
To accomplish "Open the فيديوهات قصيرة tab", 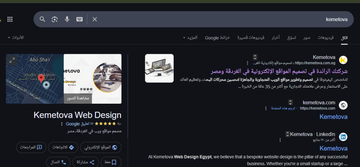I will pyautogui.click(x=251, y=38).
